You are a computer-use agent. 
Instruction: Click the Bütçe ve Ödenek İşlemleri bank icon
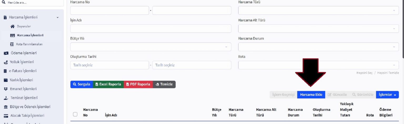tap(6, 107)
